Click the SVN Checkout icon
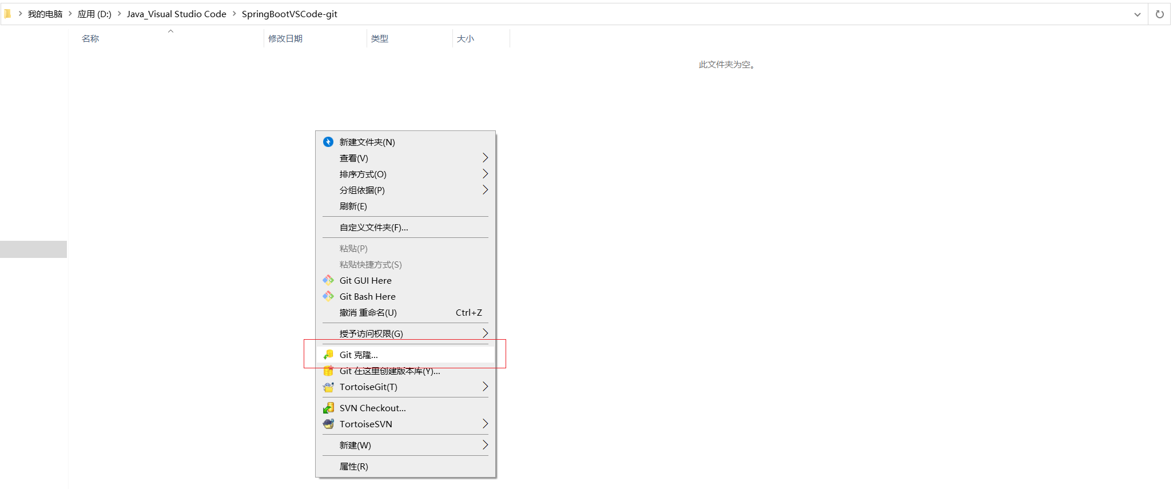The height and width of the screenshot is (489, 1173). pos(328,408)
